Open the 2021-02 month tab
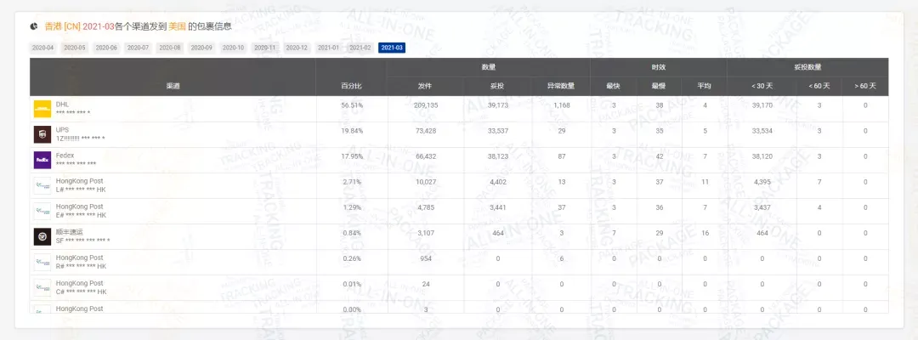 [x=360, y=48]
